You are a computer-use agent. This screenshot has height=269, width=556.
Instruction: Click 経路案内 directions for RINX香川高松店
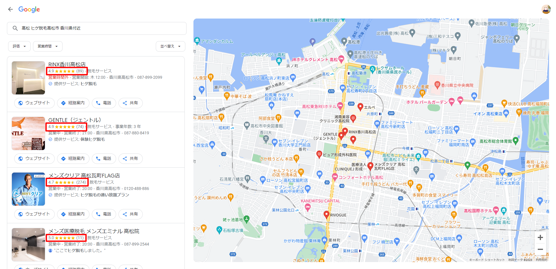pos(73,103)
